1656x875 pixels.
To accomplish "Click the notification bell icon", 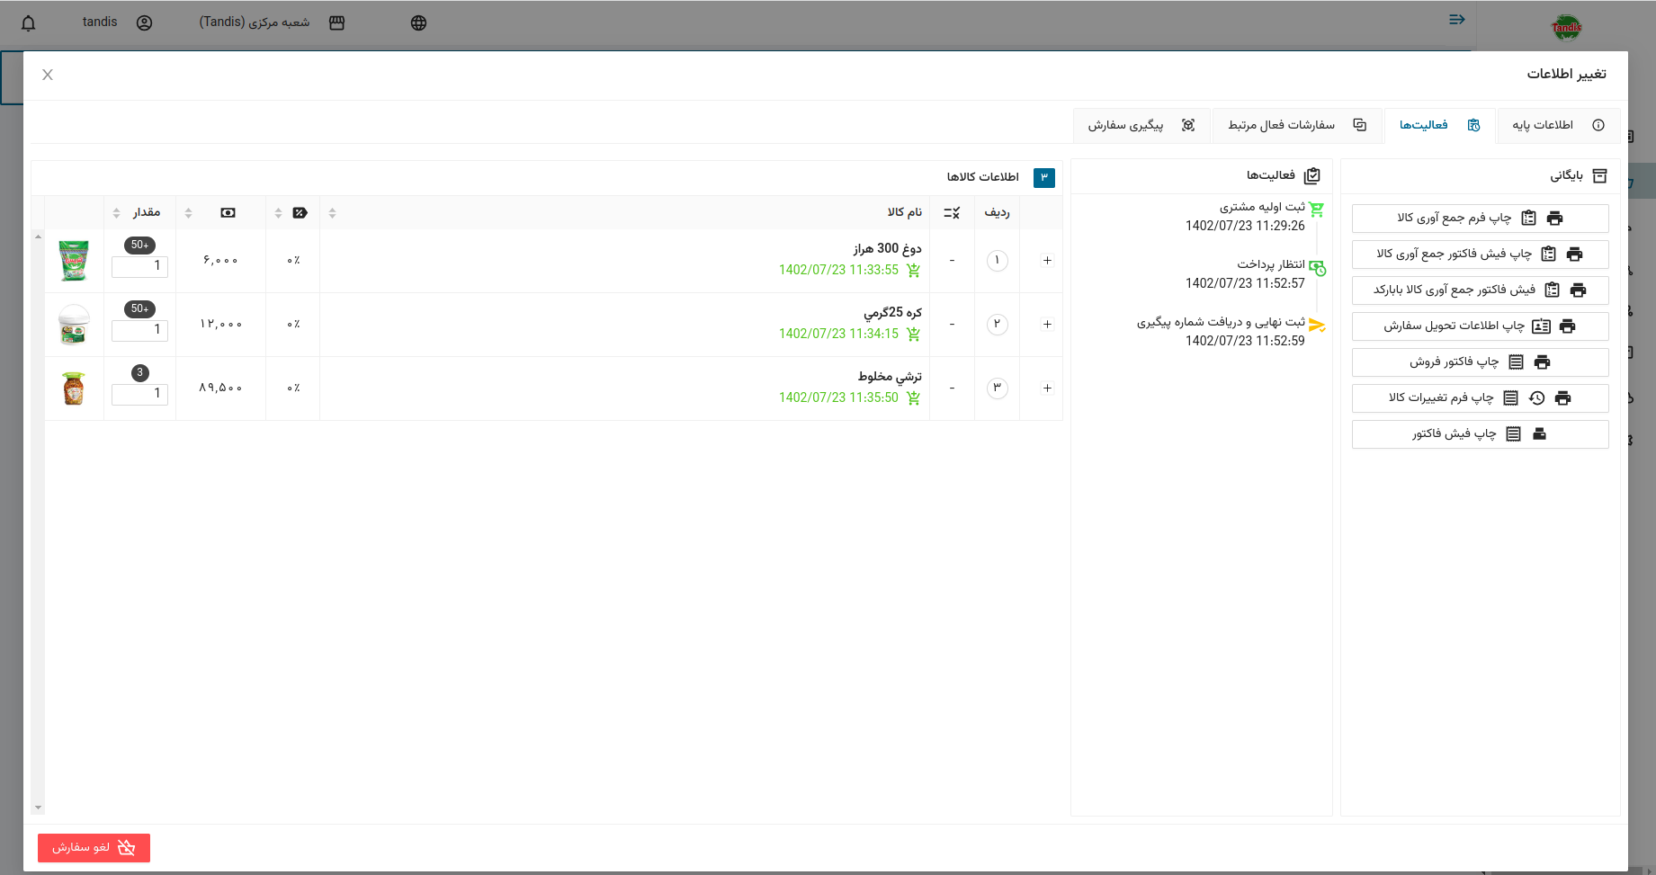I will point(29,23).
